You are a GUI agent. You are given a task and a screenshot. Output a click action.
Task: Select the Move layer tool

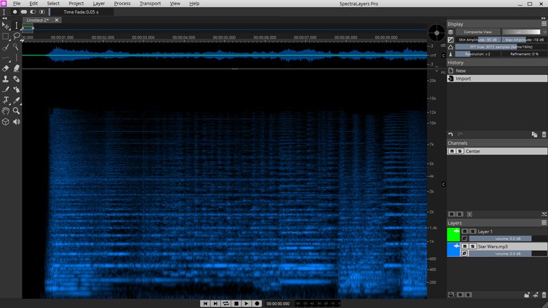(x=6, y=25)
